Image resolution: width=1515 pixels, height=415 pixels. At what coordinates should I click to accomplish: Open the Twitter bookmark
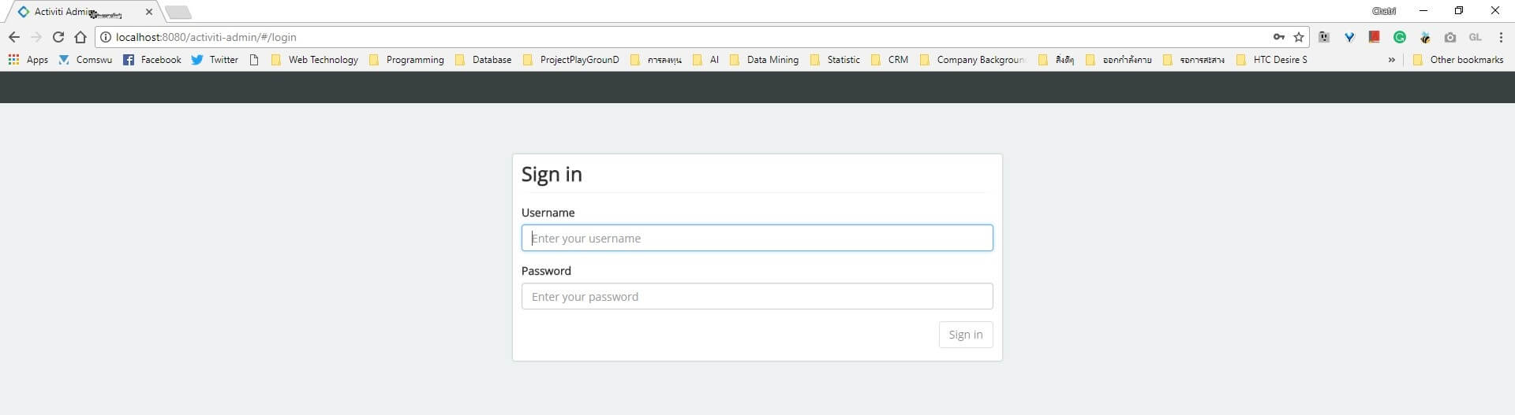pyautogui.click(x=215, y=60)
